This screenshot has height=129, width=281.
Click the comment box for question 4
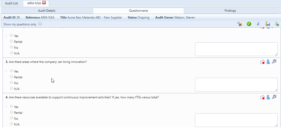pyautogui.click(x=236, y=120)
